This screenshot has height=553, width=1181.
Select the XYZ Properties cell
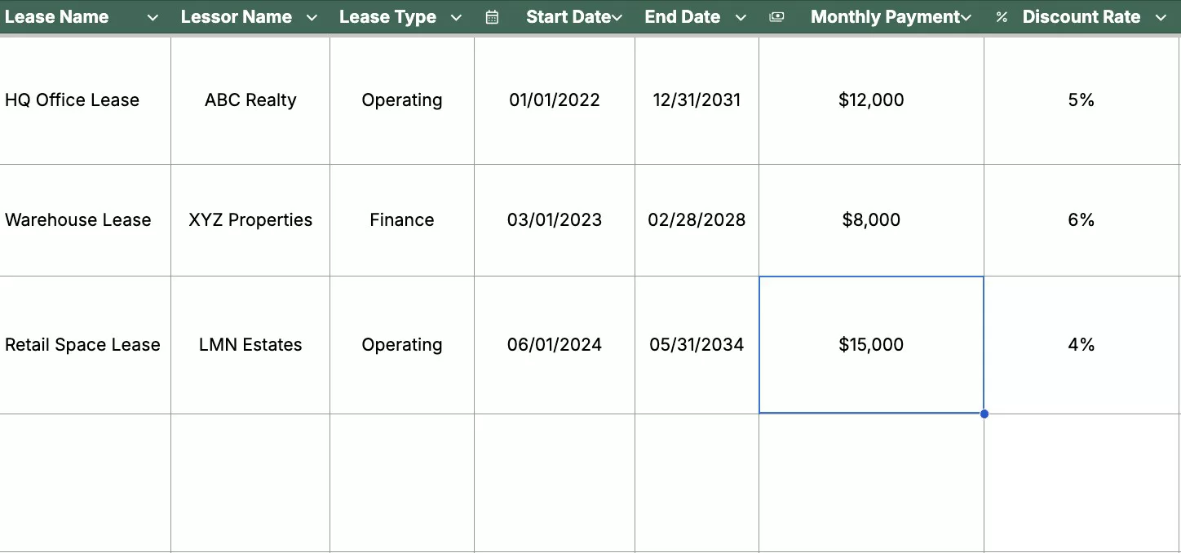point(250,220)
